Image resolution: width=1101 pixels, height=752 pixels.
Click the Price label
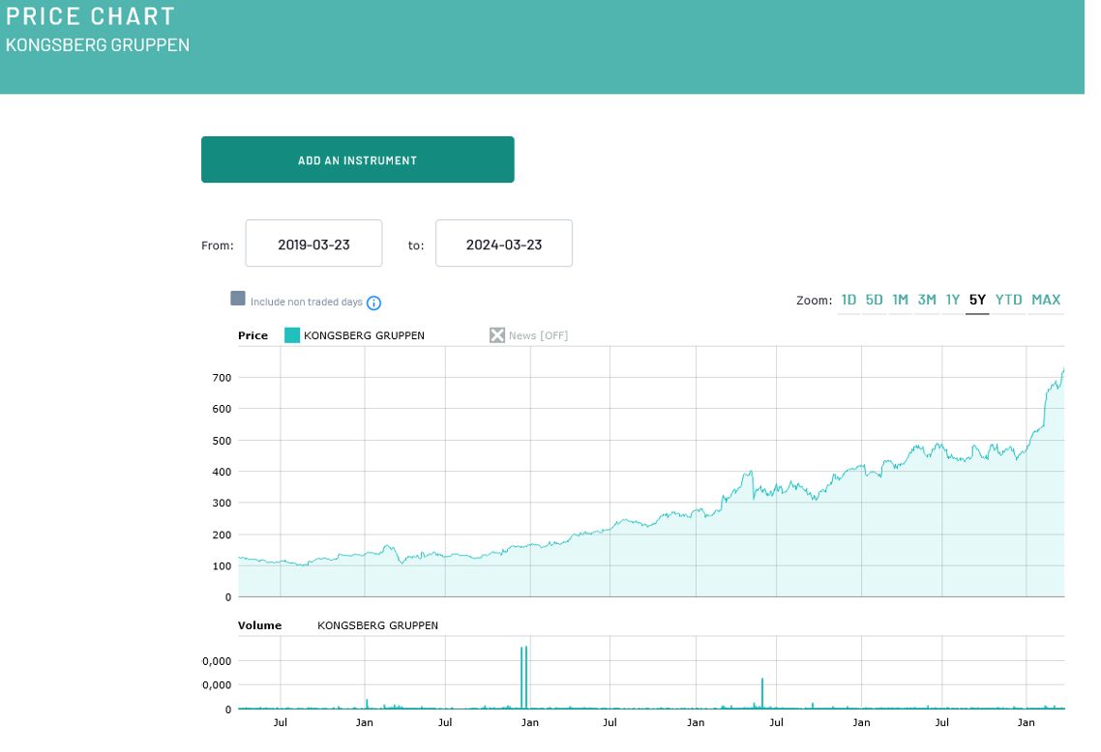click(253, 335)
